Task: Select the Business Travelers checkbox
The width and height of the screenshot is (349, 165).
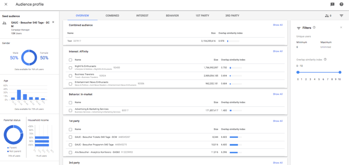Action: (x=70, y=75)
